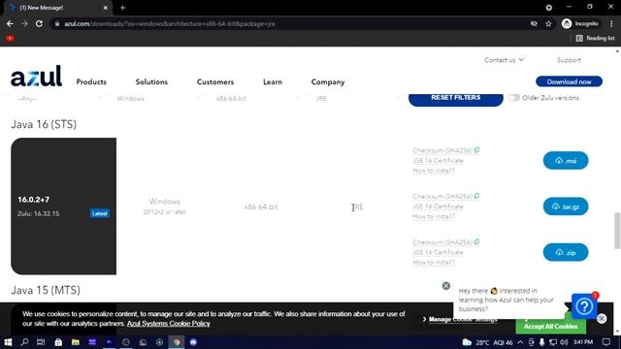Image resolution: width=621 pixels, height=349 pixels.
Task: Close the New Message tab
Action: click(106, 8)
